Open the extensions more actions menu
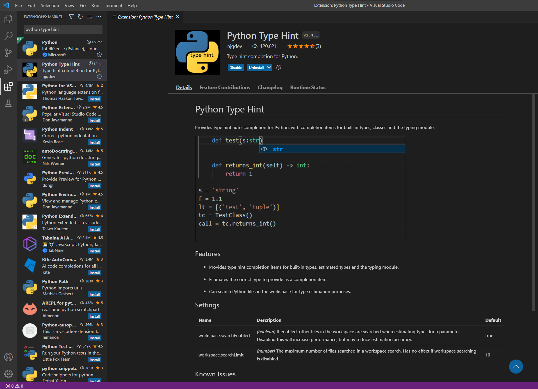The image size is (538, 389). [99, 17]
